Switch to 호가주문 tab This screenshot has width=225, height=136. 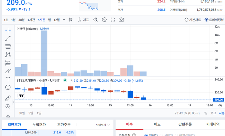(x=64, y=125)
